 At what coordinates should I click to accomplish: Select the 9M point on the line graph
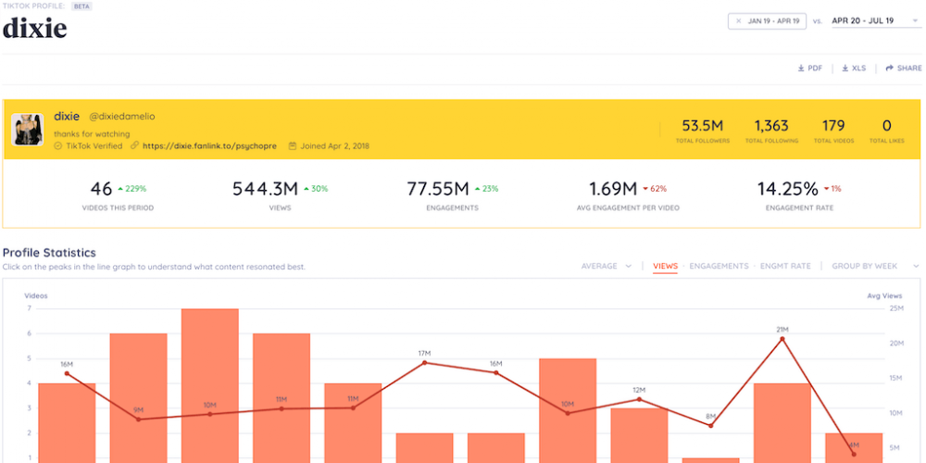pyautogui.click(x=138, y=419)
